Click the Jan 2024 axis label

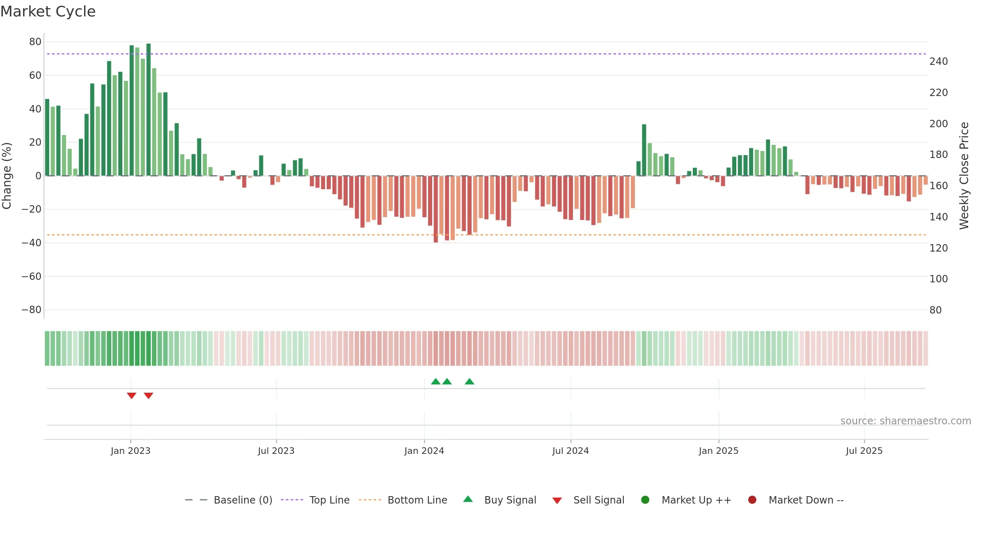(x=424, y=451)
